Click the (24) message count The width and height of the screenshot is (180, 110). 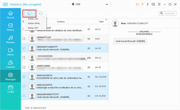[89, 58]
